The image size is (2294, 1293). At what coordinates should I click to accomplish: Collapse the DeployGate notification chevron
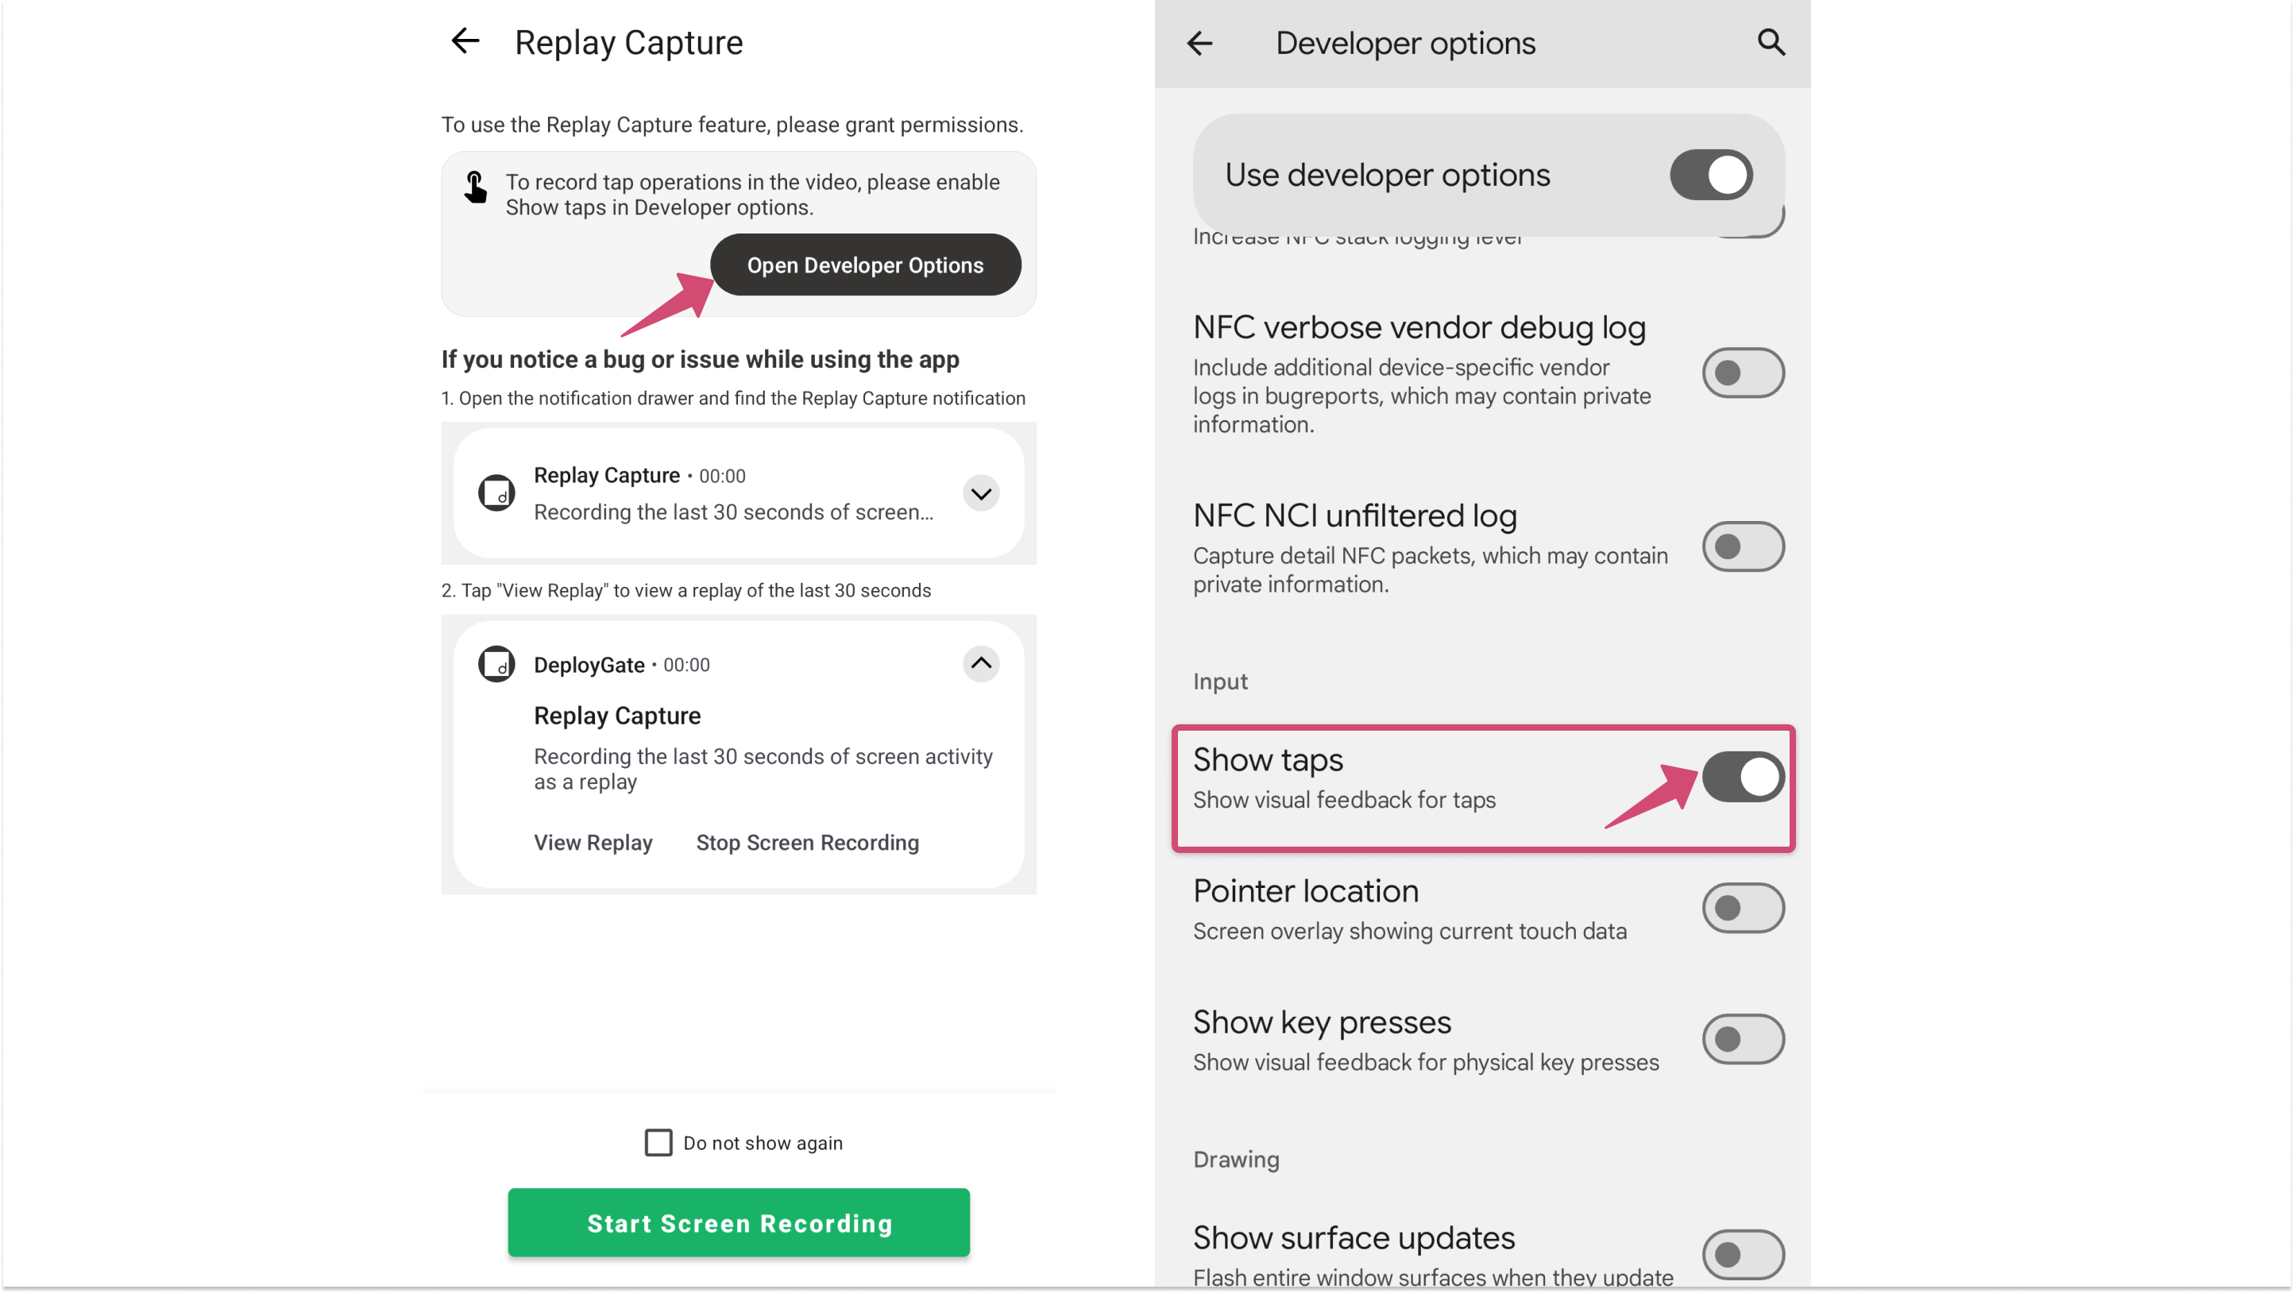pos(980,663)
